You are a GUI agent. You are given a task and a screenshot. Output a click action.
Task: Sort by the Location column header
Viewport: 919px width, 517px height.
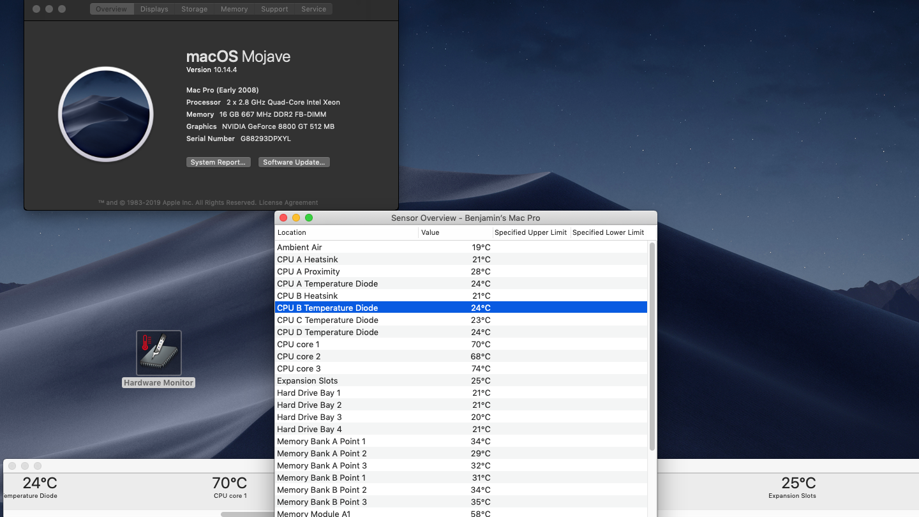[x=347, y=232]
